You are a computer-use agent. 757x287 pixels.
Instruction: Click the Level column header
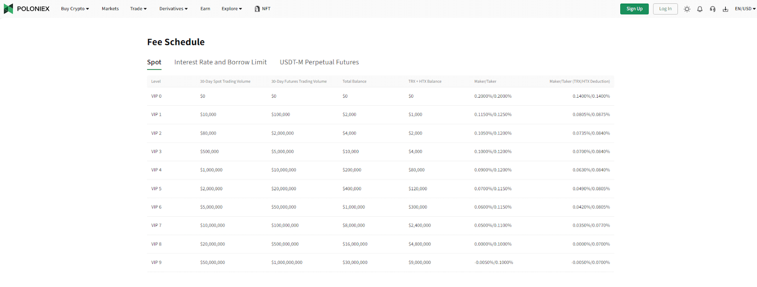tap(156, 82)
